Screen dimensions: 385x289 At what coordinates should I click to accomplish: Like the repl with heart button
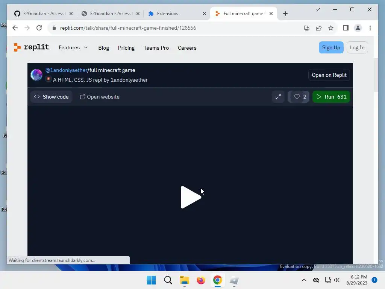tap(299, 97)
